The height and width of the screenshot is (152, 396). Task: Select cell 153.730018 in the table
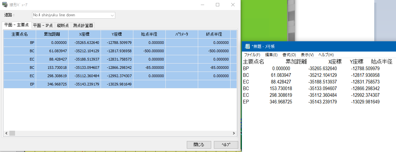point(52,68)
